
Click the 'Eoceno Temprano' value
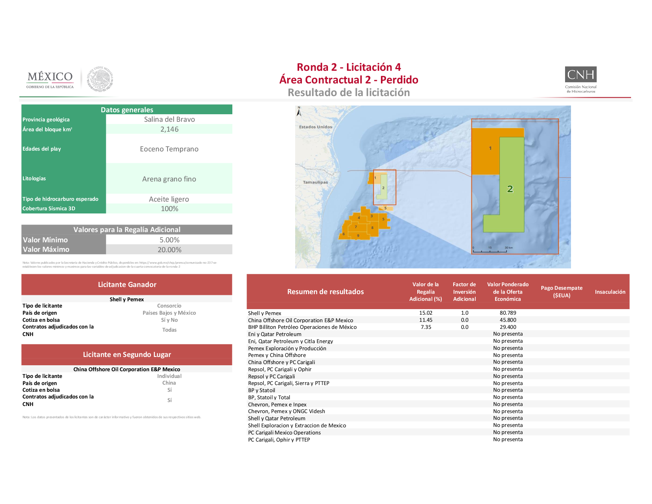(x=169, y=149)
